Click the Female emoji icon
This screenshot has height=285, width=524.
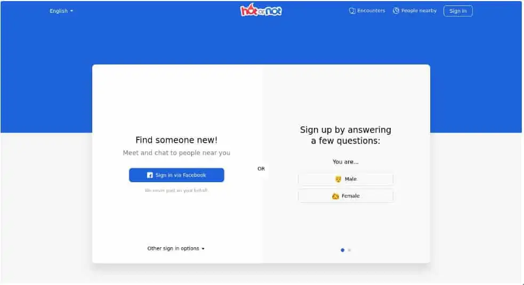coord(335,196)
